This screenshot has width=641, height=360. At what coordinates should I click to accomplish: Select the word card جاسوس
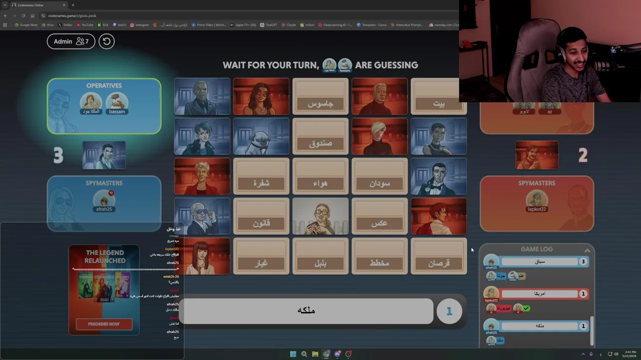(x=320, y=96)
